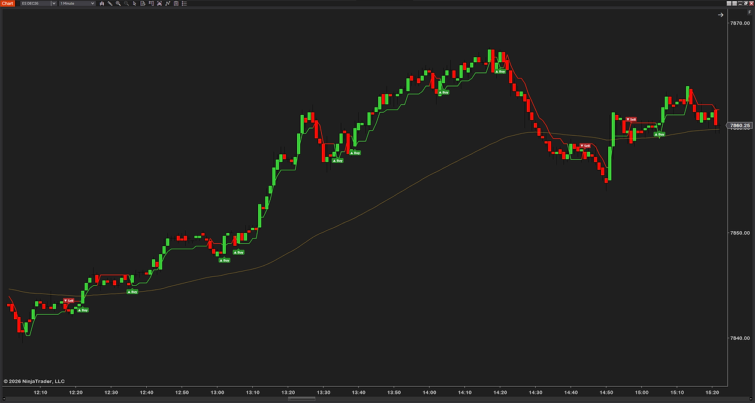Click the 7850.00 price axis label
This screenshot has width=755, height=403.
(x=741, y=233)
